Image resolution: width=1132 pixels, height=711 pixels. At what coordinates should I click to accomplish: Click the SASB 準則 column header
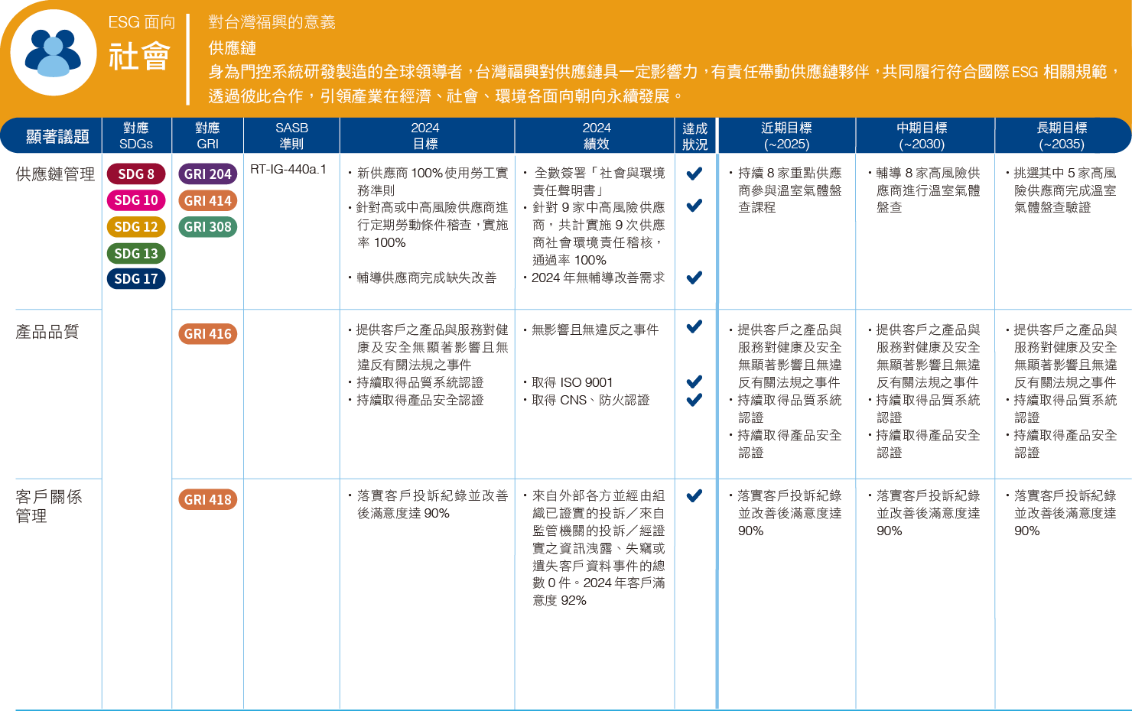[291, 136]
